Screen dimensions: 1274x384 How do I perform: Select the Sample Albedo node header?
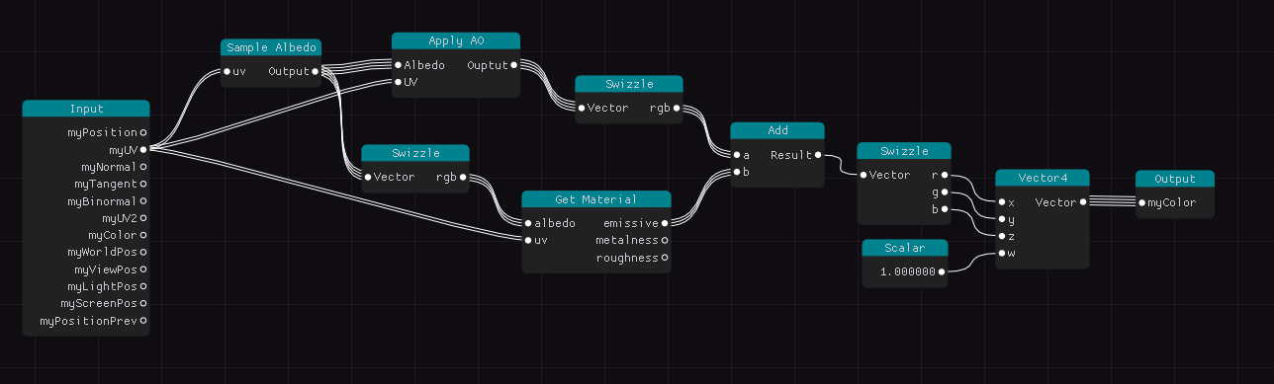click(271, 47)
